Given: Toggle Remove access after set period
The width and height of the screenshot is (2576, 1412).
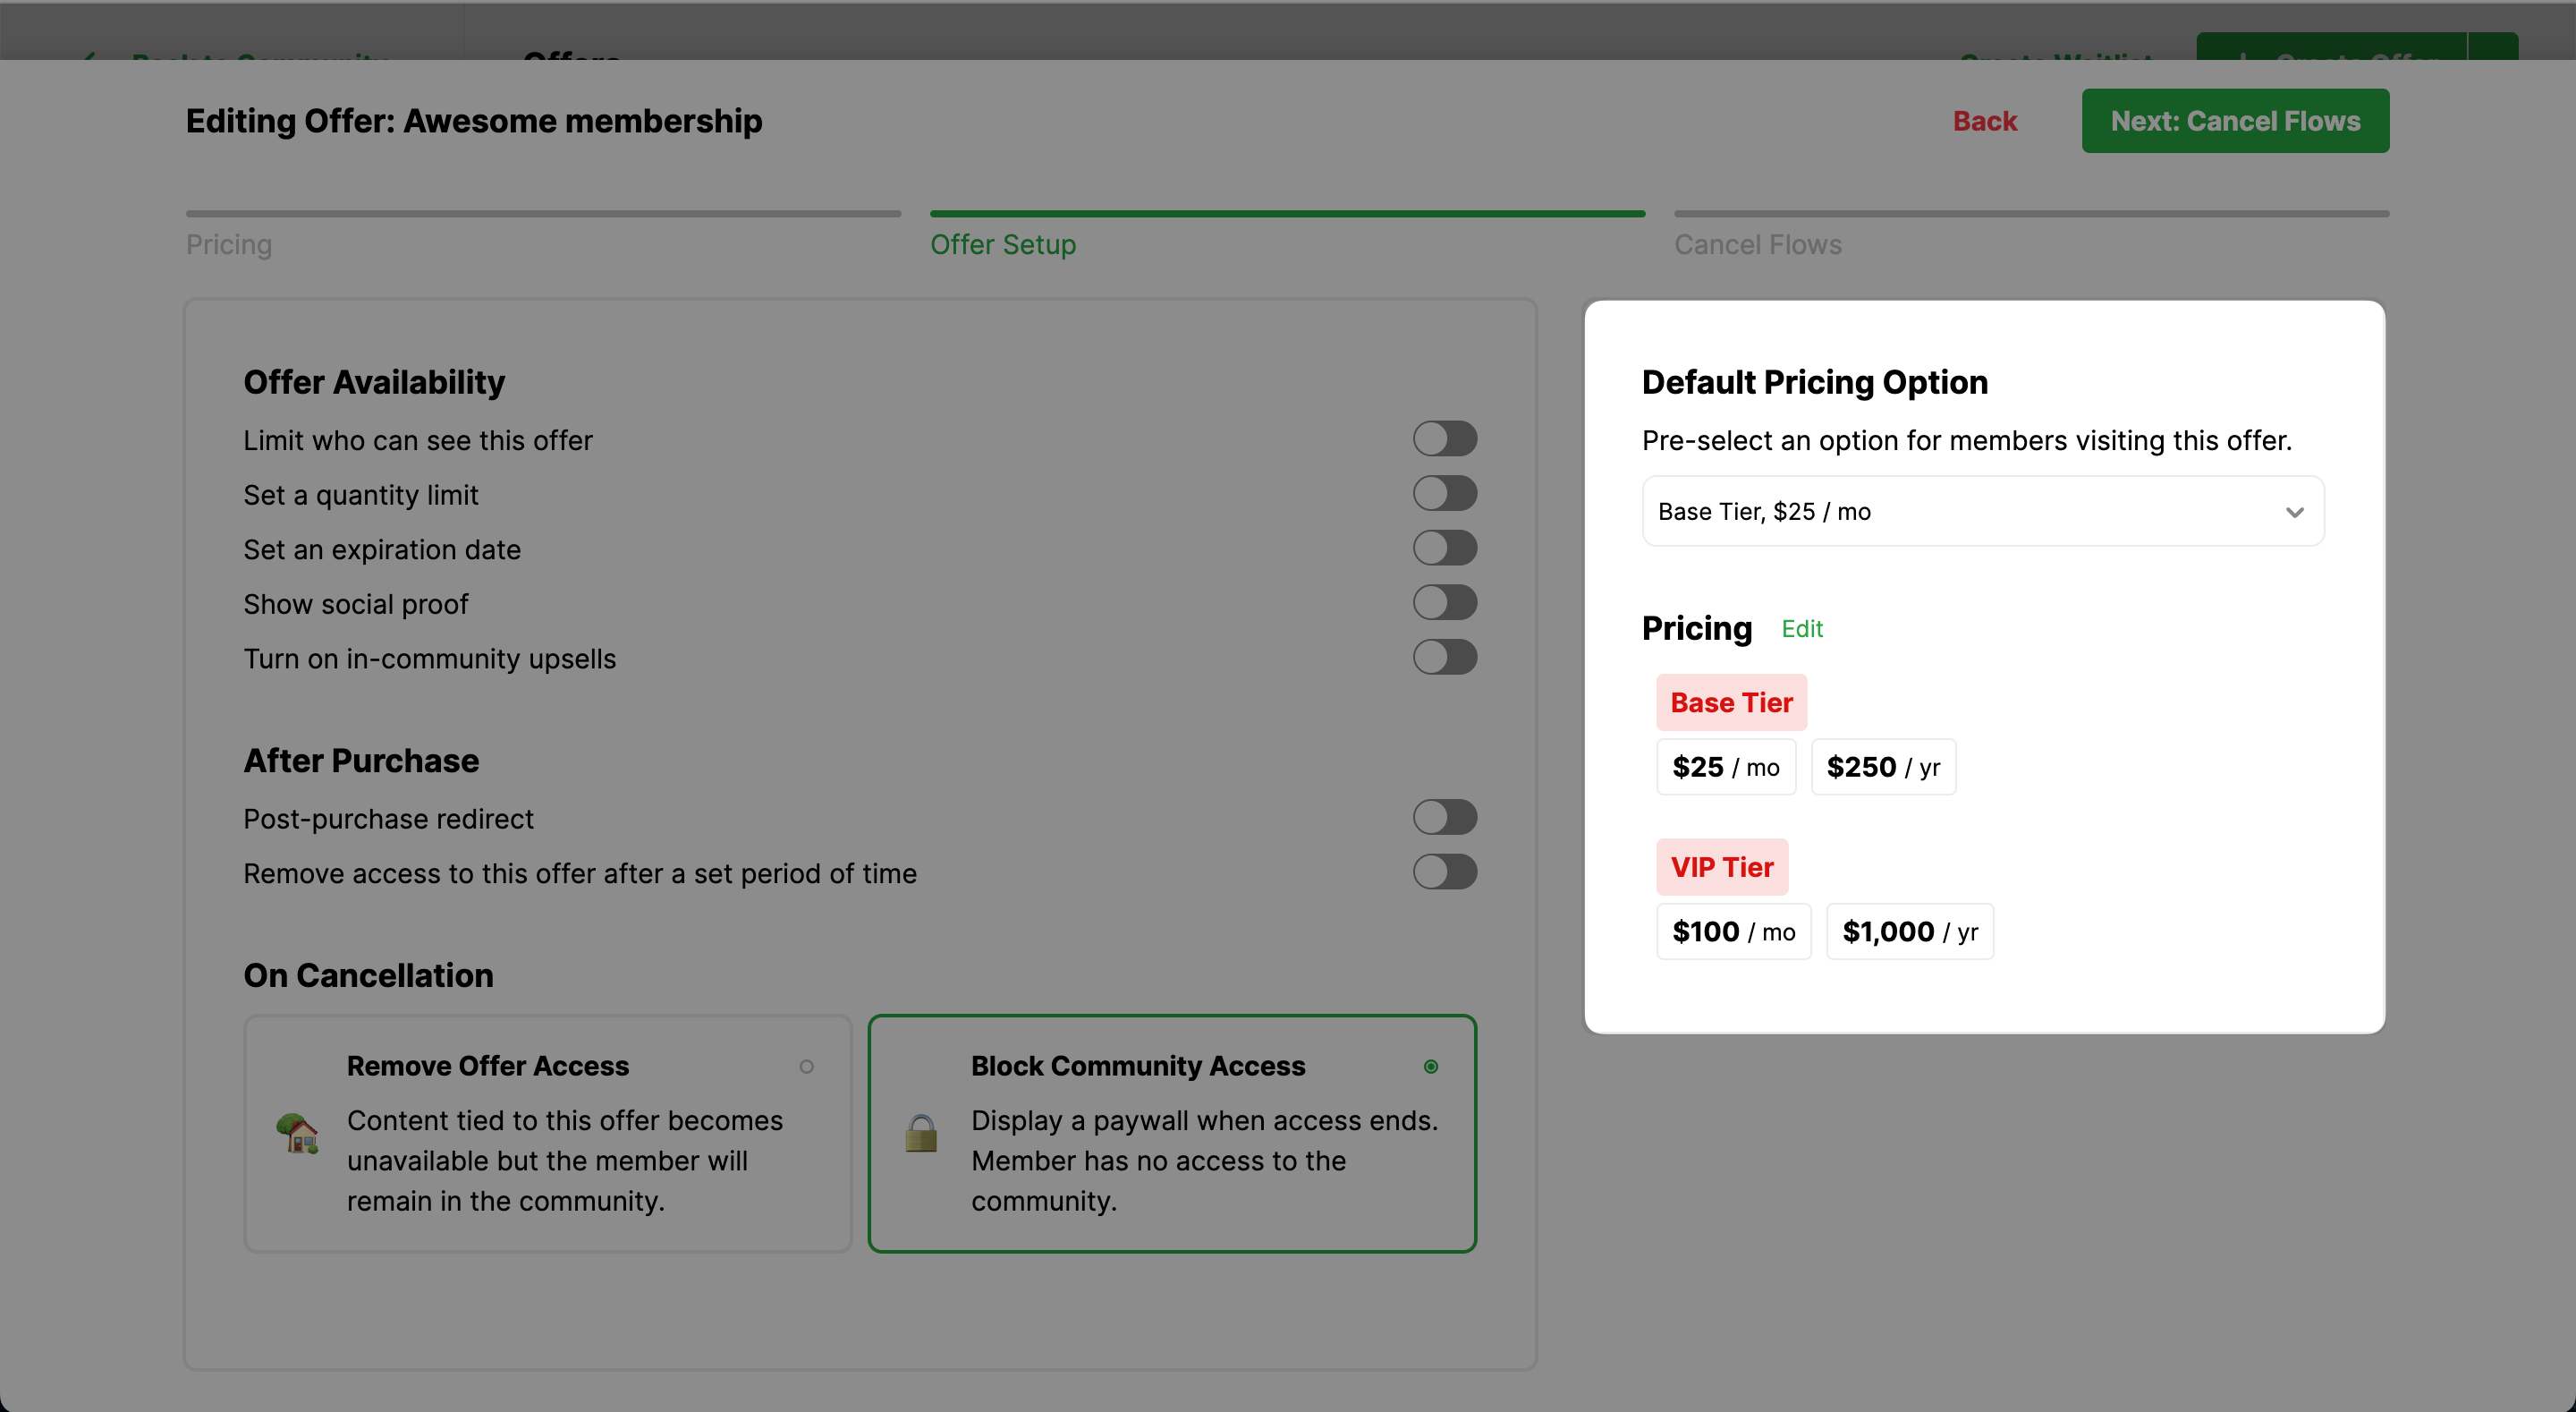Looking at the screenshot, I should [x=1444, y=872].
